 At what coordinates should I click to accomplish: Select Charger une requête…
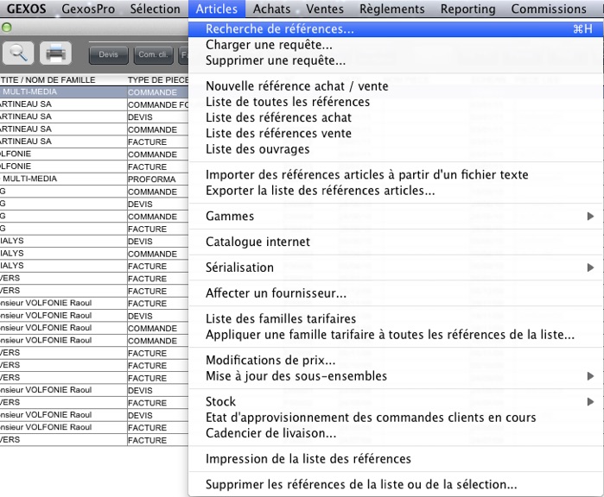coord(396,45)
